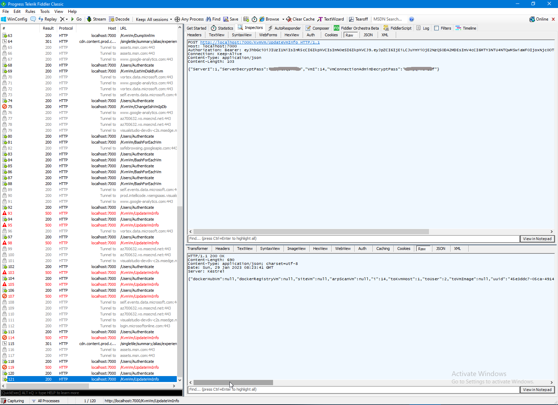This screenshot has width=558, height=405.
Task: Open WinConfig from the toolbar
Action: 14,19
